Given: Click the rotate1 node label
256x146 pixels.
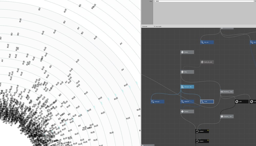Looking at the screenshot, I should tap(201, 141).
